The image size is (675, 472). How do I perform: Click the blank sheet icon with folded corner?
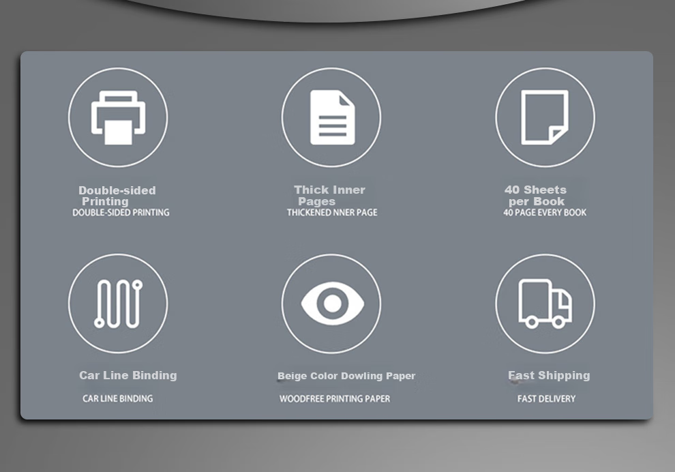coord(545,117)
